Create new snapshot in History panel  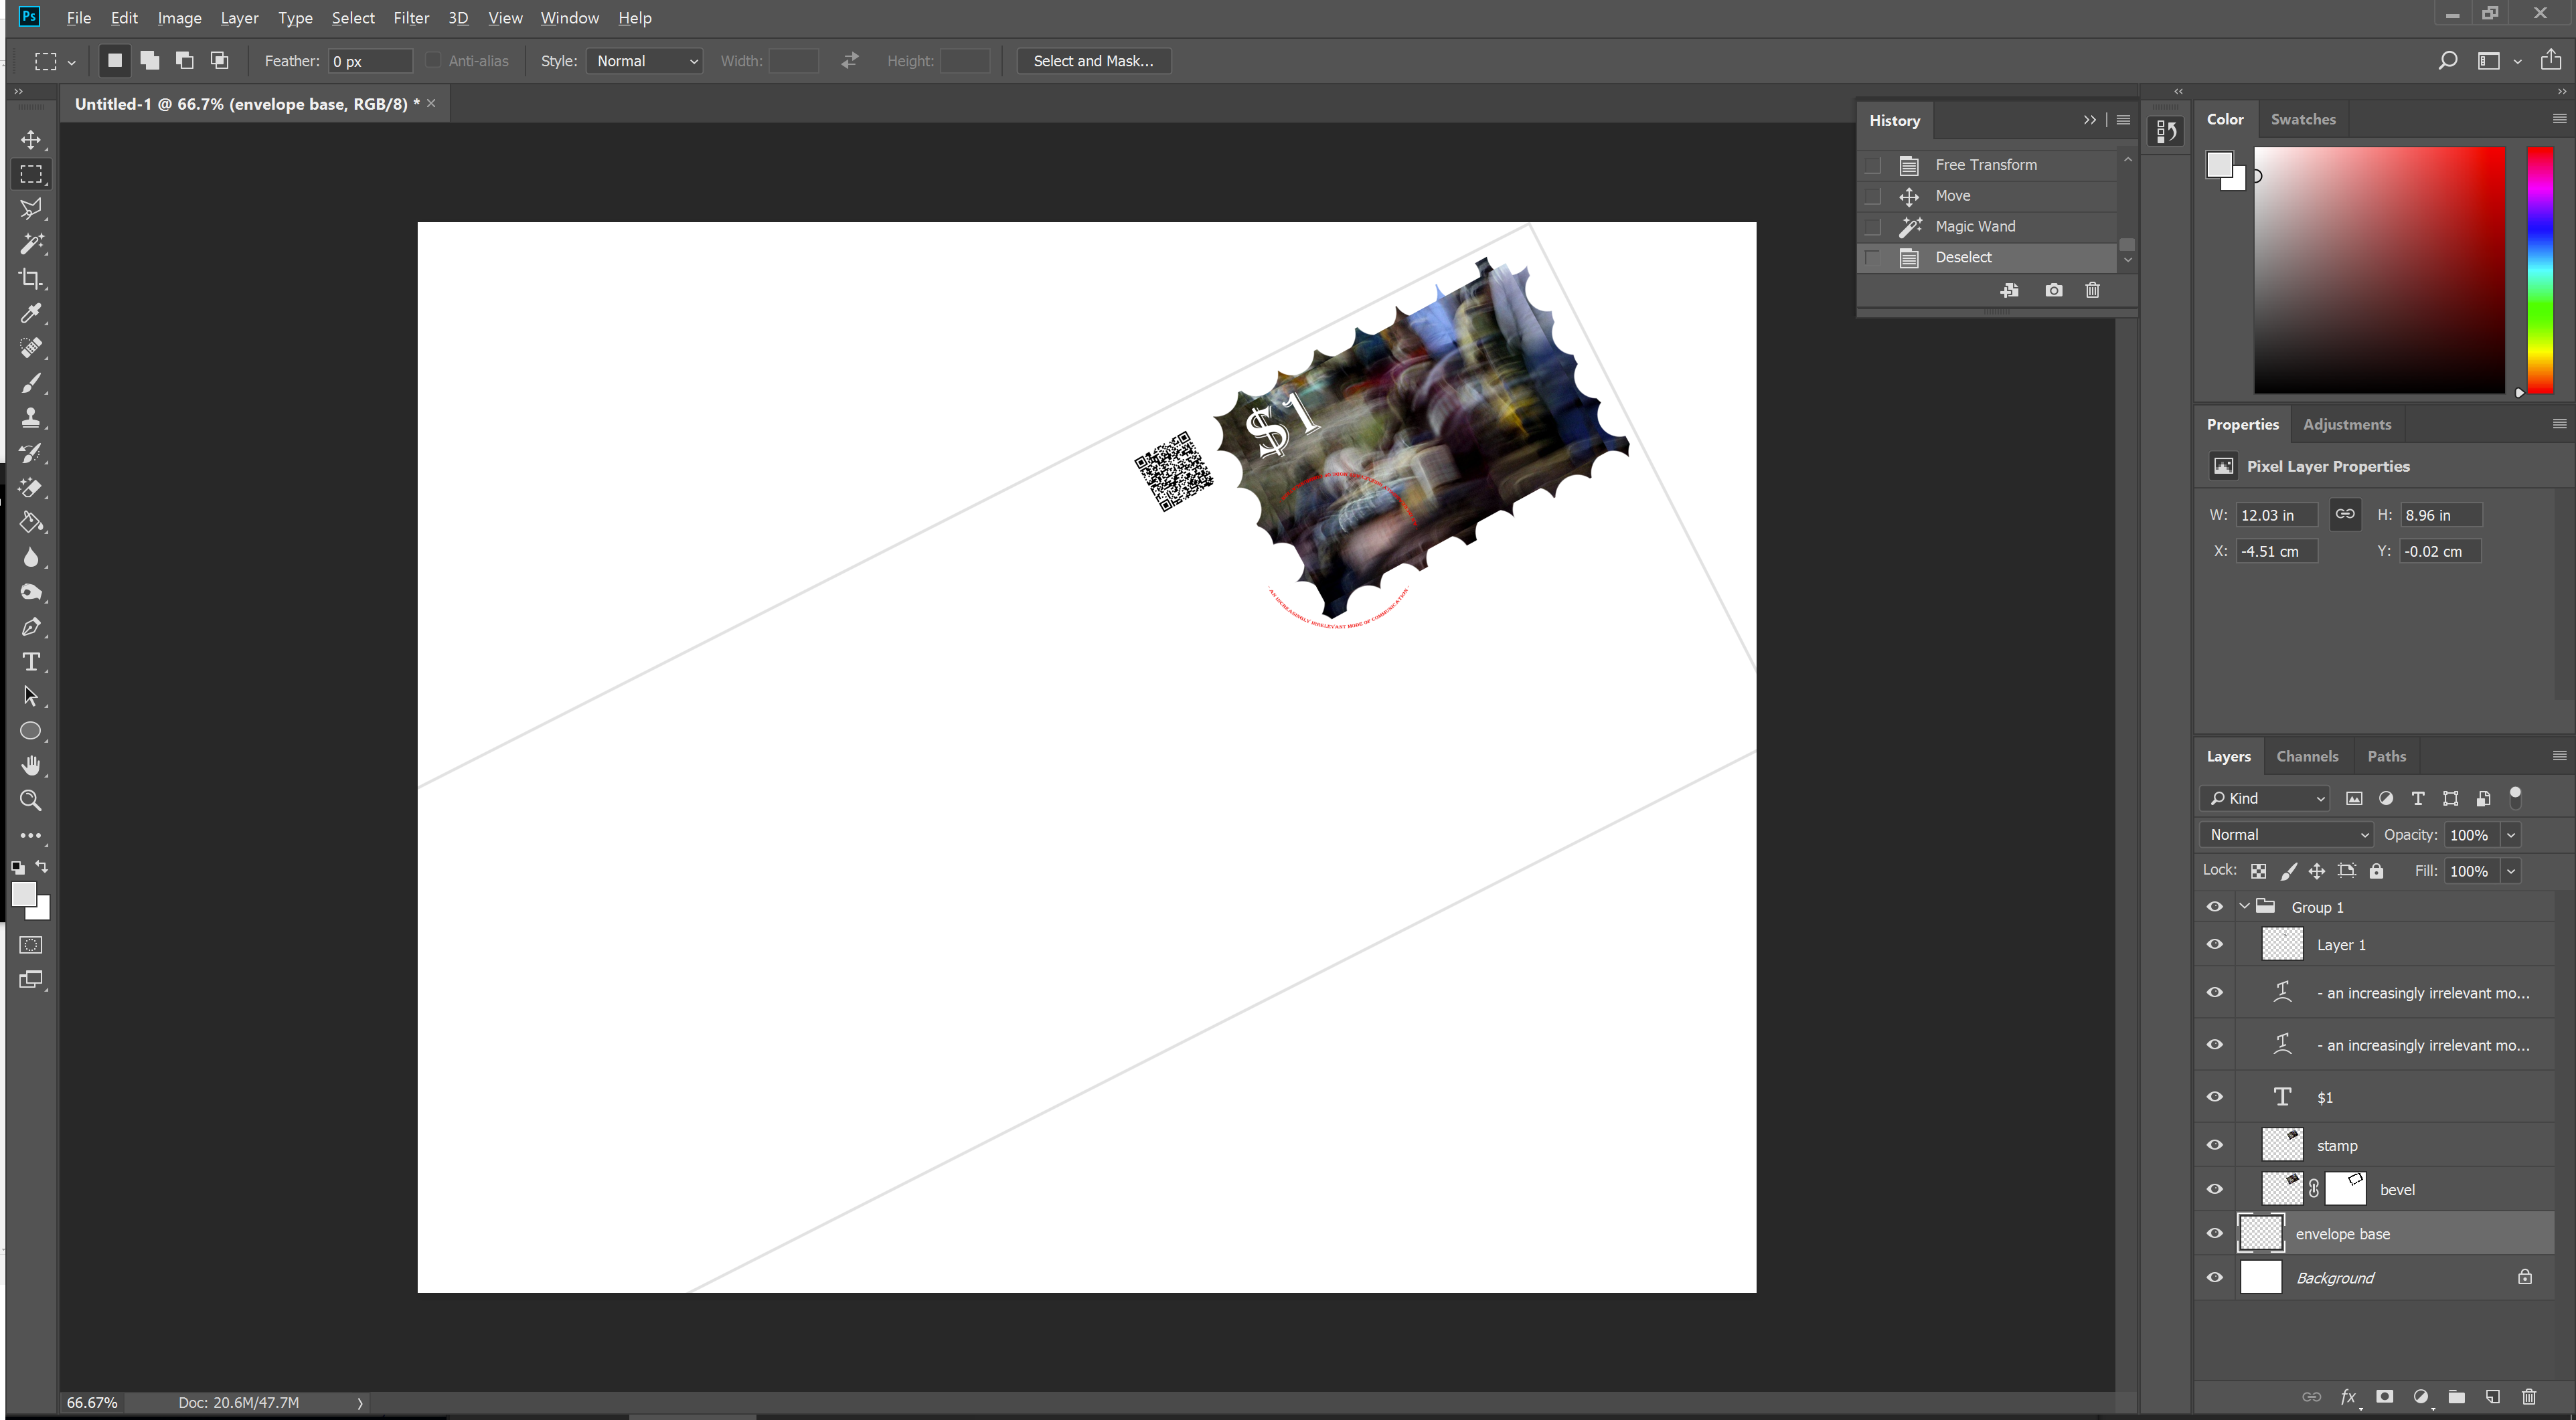pyautogui.click(x=2053, y=290)
